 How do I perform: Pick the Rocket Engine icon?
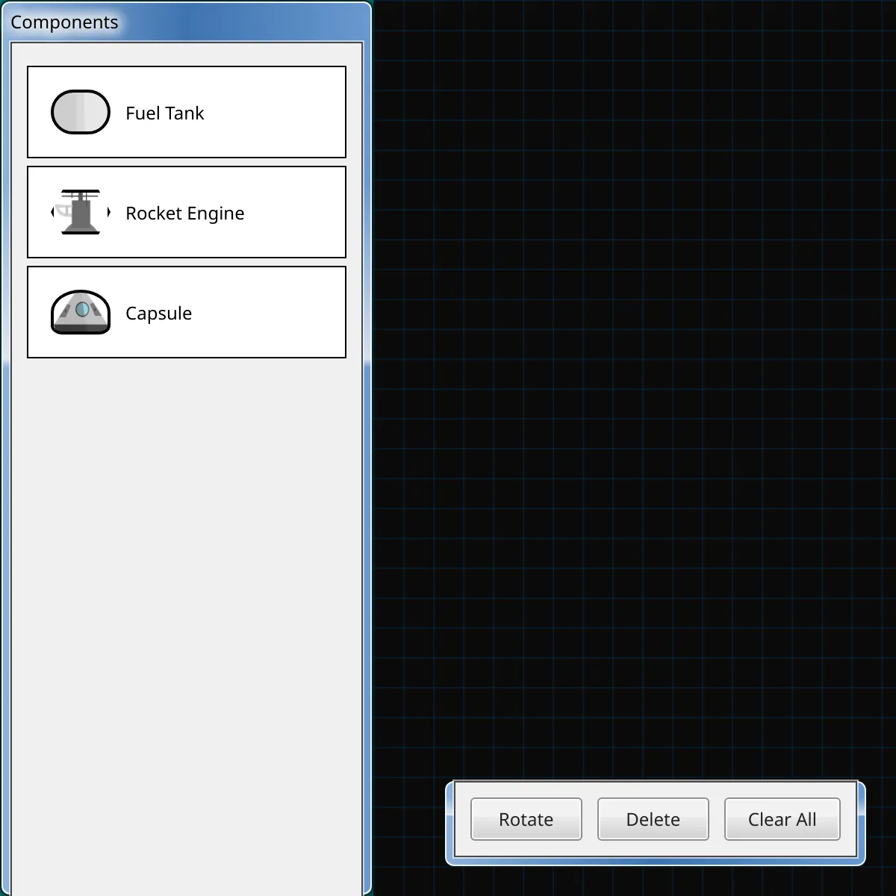pos(81,212)
